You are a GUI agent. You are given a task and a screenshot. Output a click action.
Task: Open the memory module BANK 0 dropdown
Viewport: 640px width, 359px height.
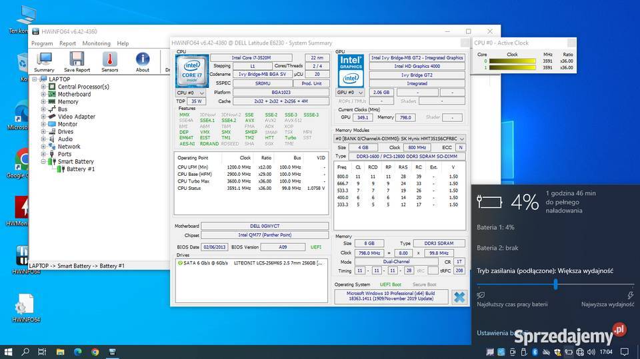pyautogui.click(x=399, y=139)
